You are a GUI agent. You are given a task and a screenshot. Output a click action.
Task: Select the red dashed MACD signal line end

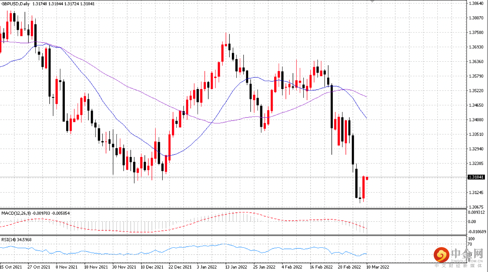pyautogui.click(x=366, y=228)
